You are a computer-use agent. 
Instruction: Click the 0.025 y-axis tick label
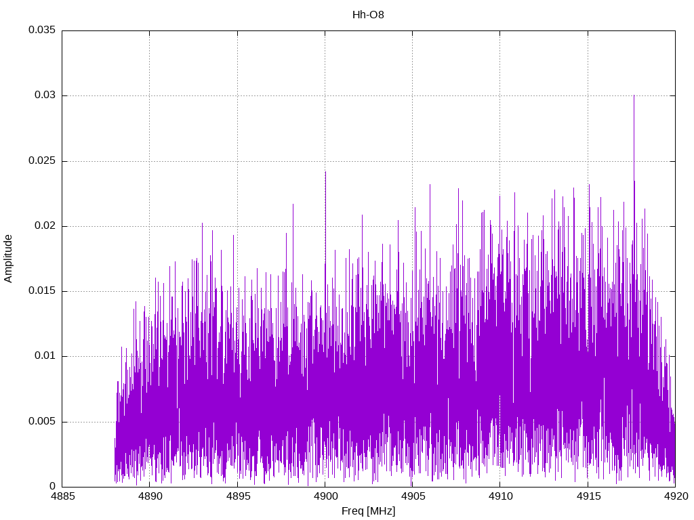[41, 161]
